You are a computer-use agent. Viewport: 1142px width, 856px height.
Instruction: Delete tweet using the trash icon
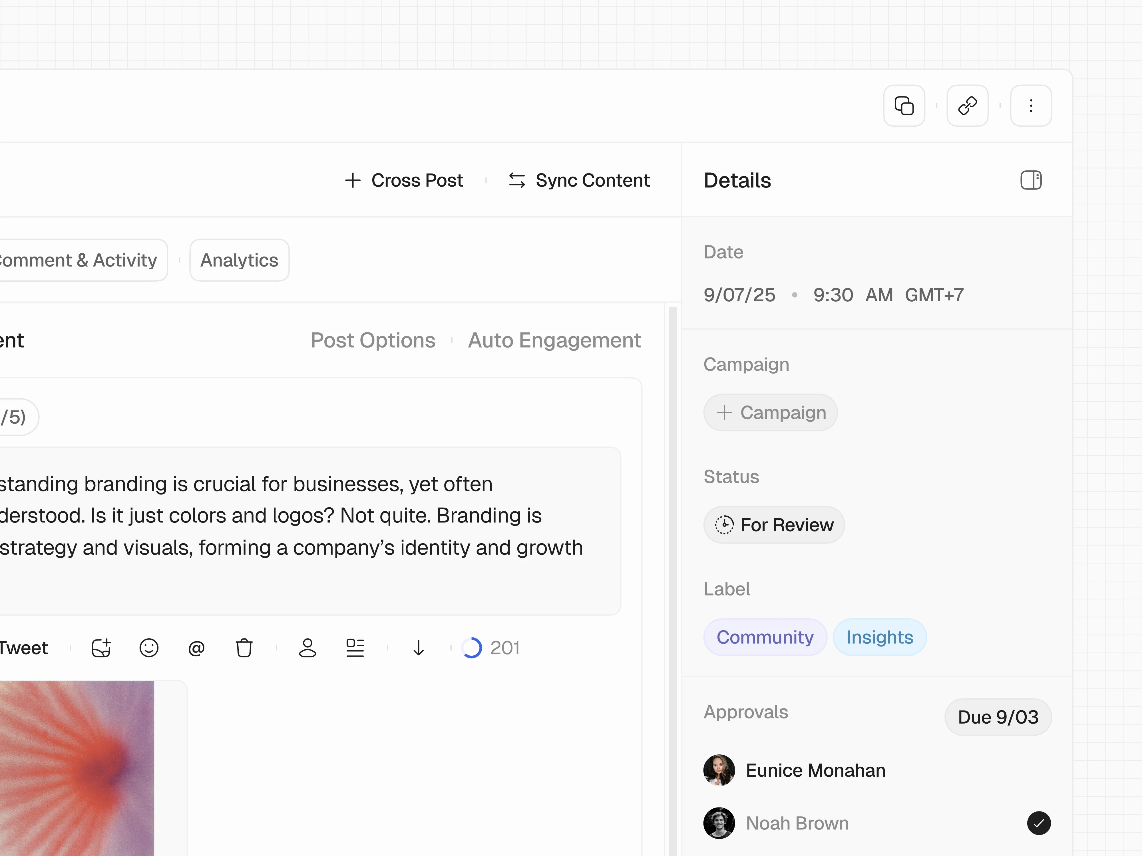pos(244,647)
